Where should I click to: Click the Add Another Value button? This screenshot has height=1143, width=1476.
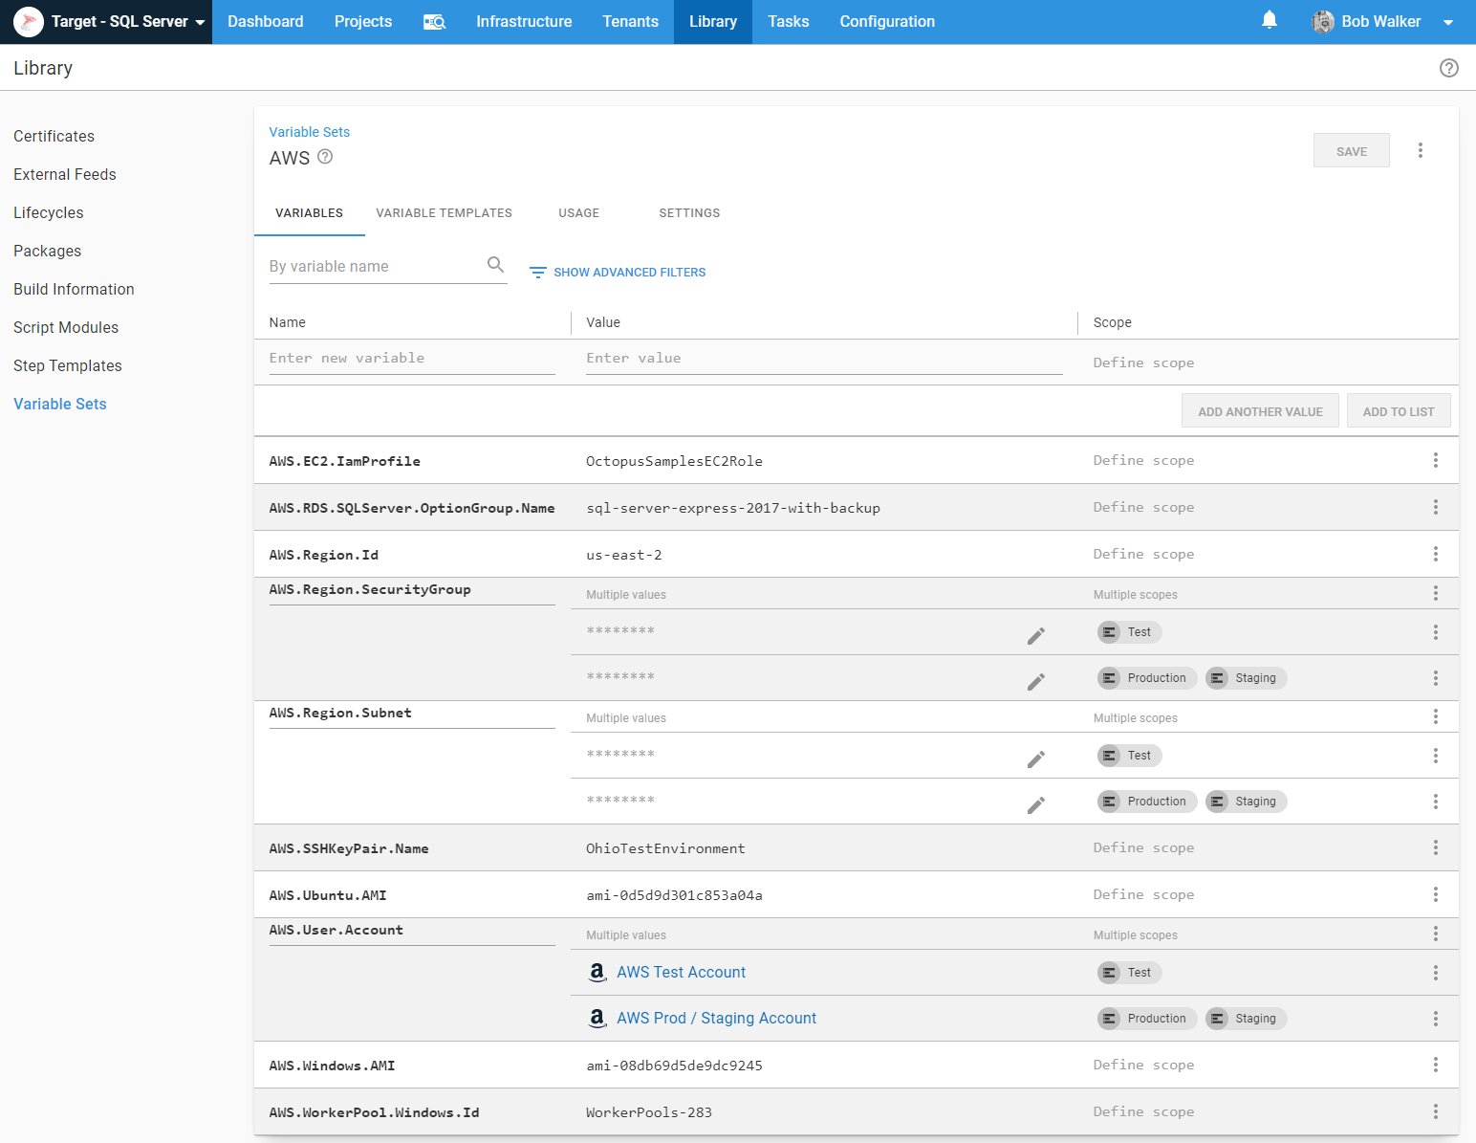point(1259,411)
